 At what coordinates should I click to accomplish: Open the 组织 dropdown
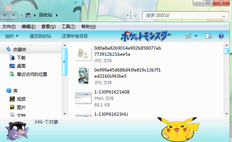12,36
